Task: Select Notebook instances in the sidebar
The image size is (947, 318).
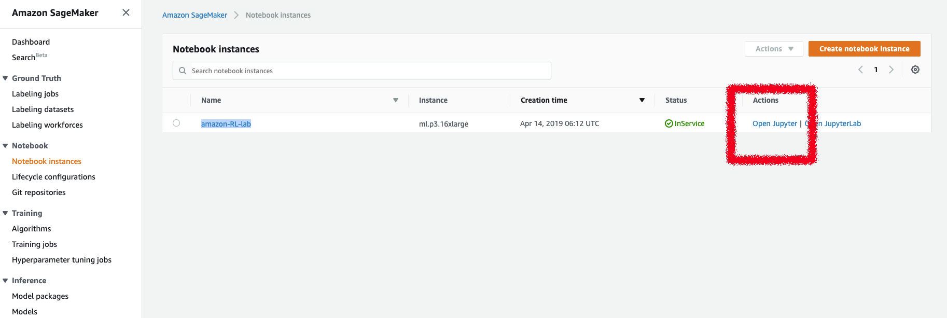Action: coord(47,161)
